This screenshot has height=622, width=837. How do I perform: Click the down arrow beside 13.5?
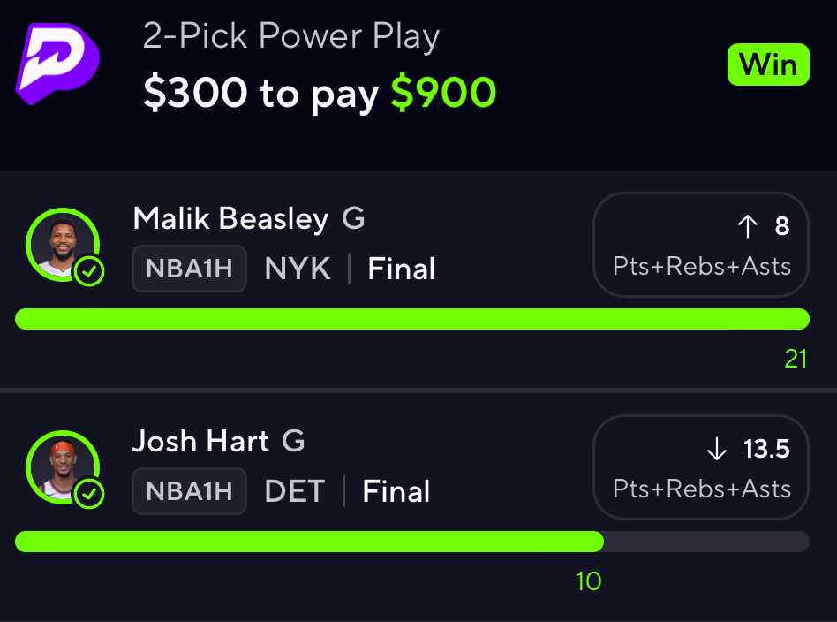(717, 450)
